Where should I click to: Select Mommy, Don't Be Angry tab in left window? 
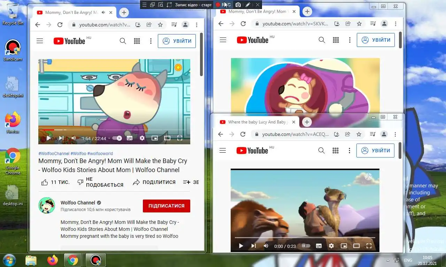click(71, 13)
